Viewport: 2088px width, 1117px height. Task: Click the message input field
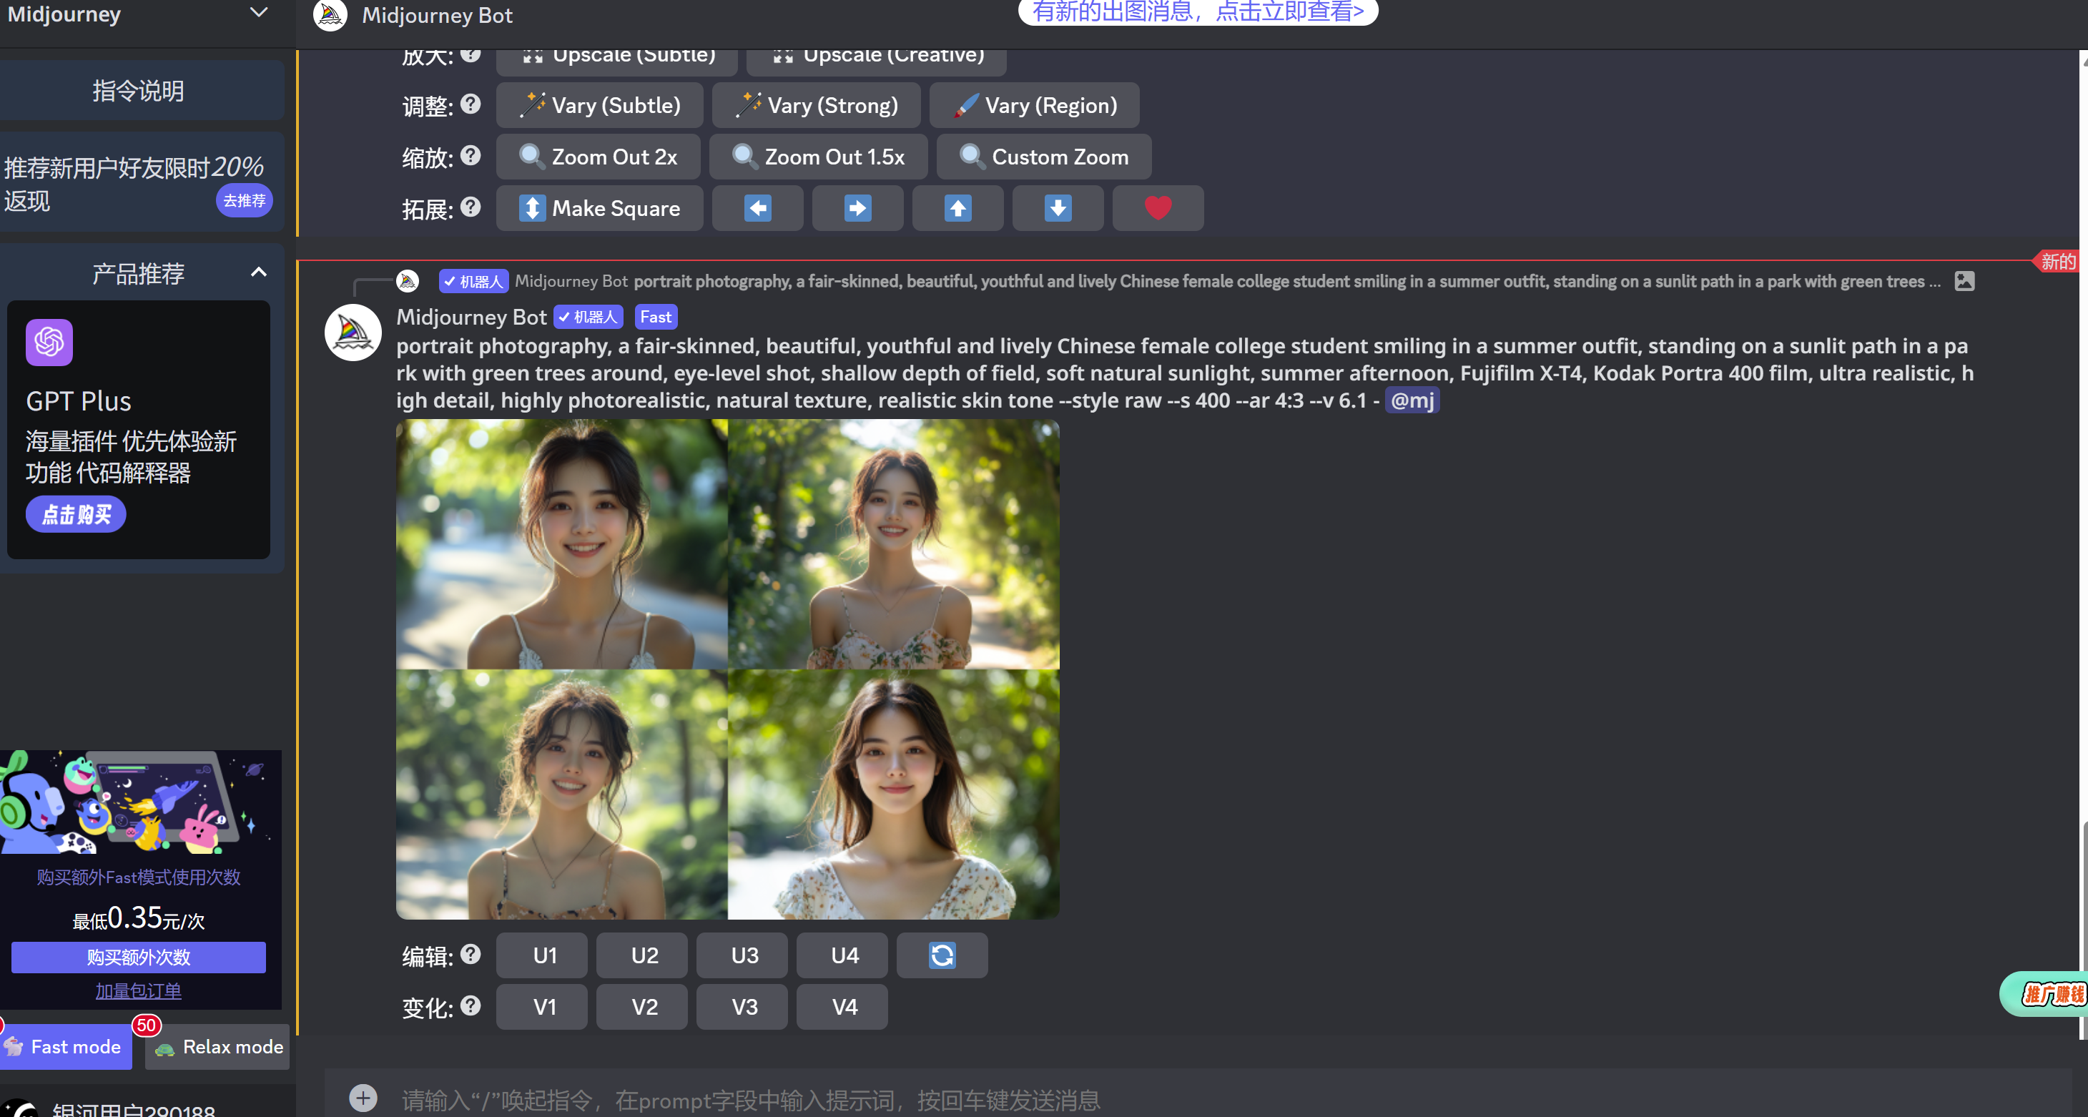1197,1098
